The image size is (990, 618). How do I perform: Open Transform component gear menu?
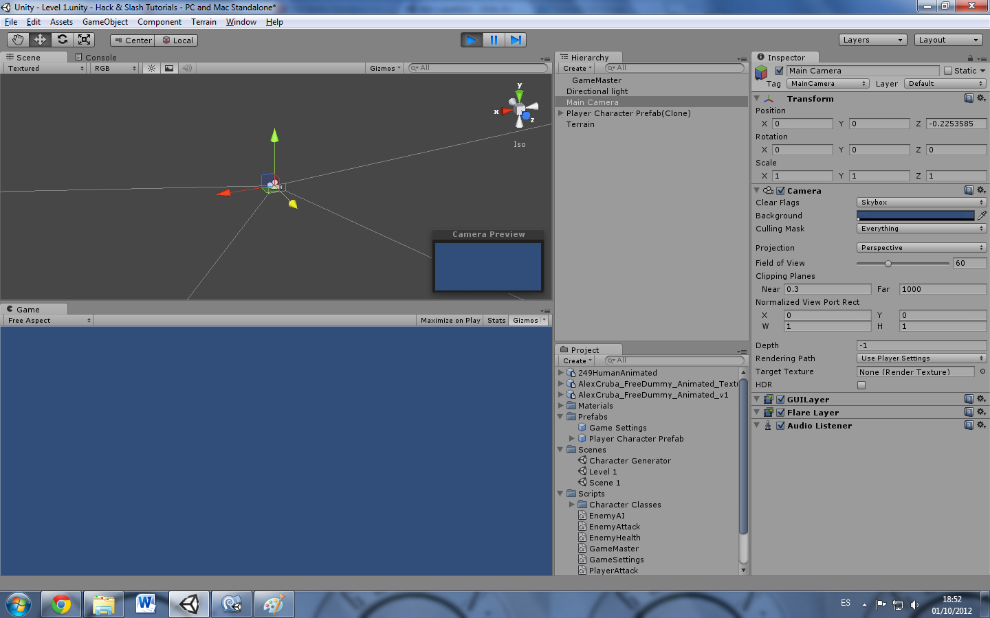981,98
